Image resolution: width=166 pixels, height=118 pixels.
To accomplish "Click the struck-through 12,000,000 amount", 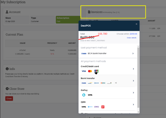I will pos(72,50).
